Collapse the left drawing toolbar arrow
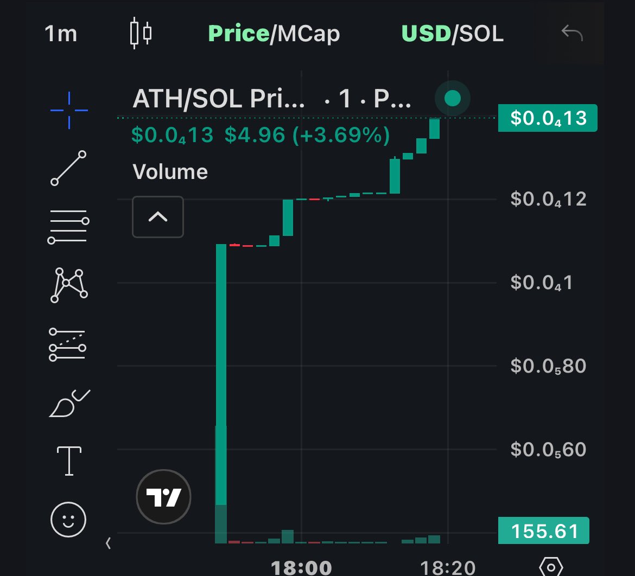Image resolution: width=635 pixels, height=576 pixels. pyautogui.click(x=108, y=543)
